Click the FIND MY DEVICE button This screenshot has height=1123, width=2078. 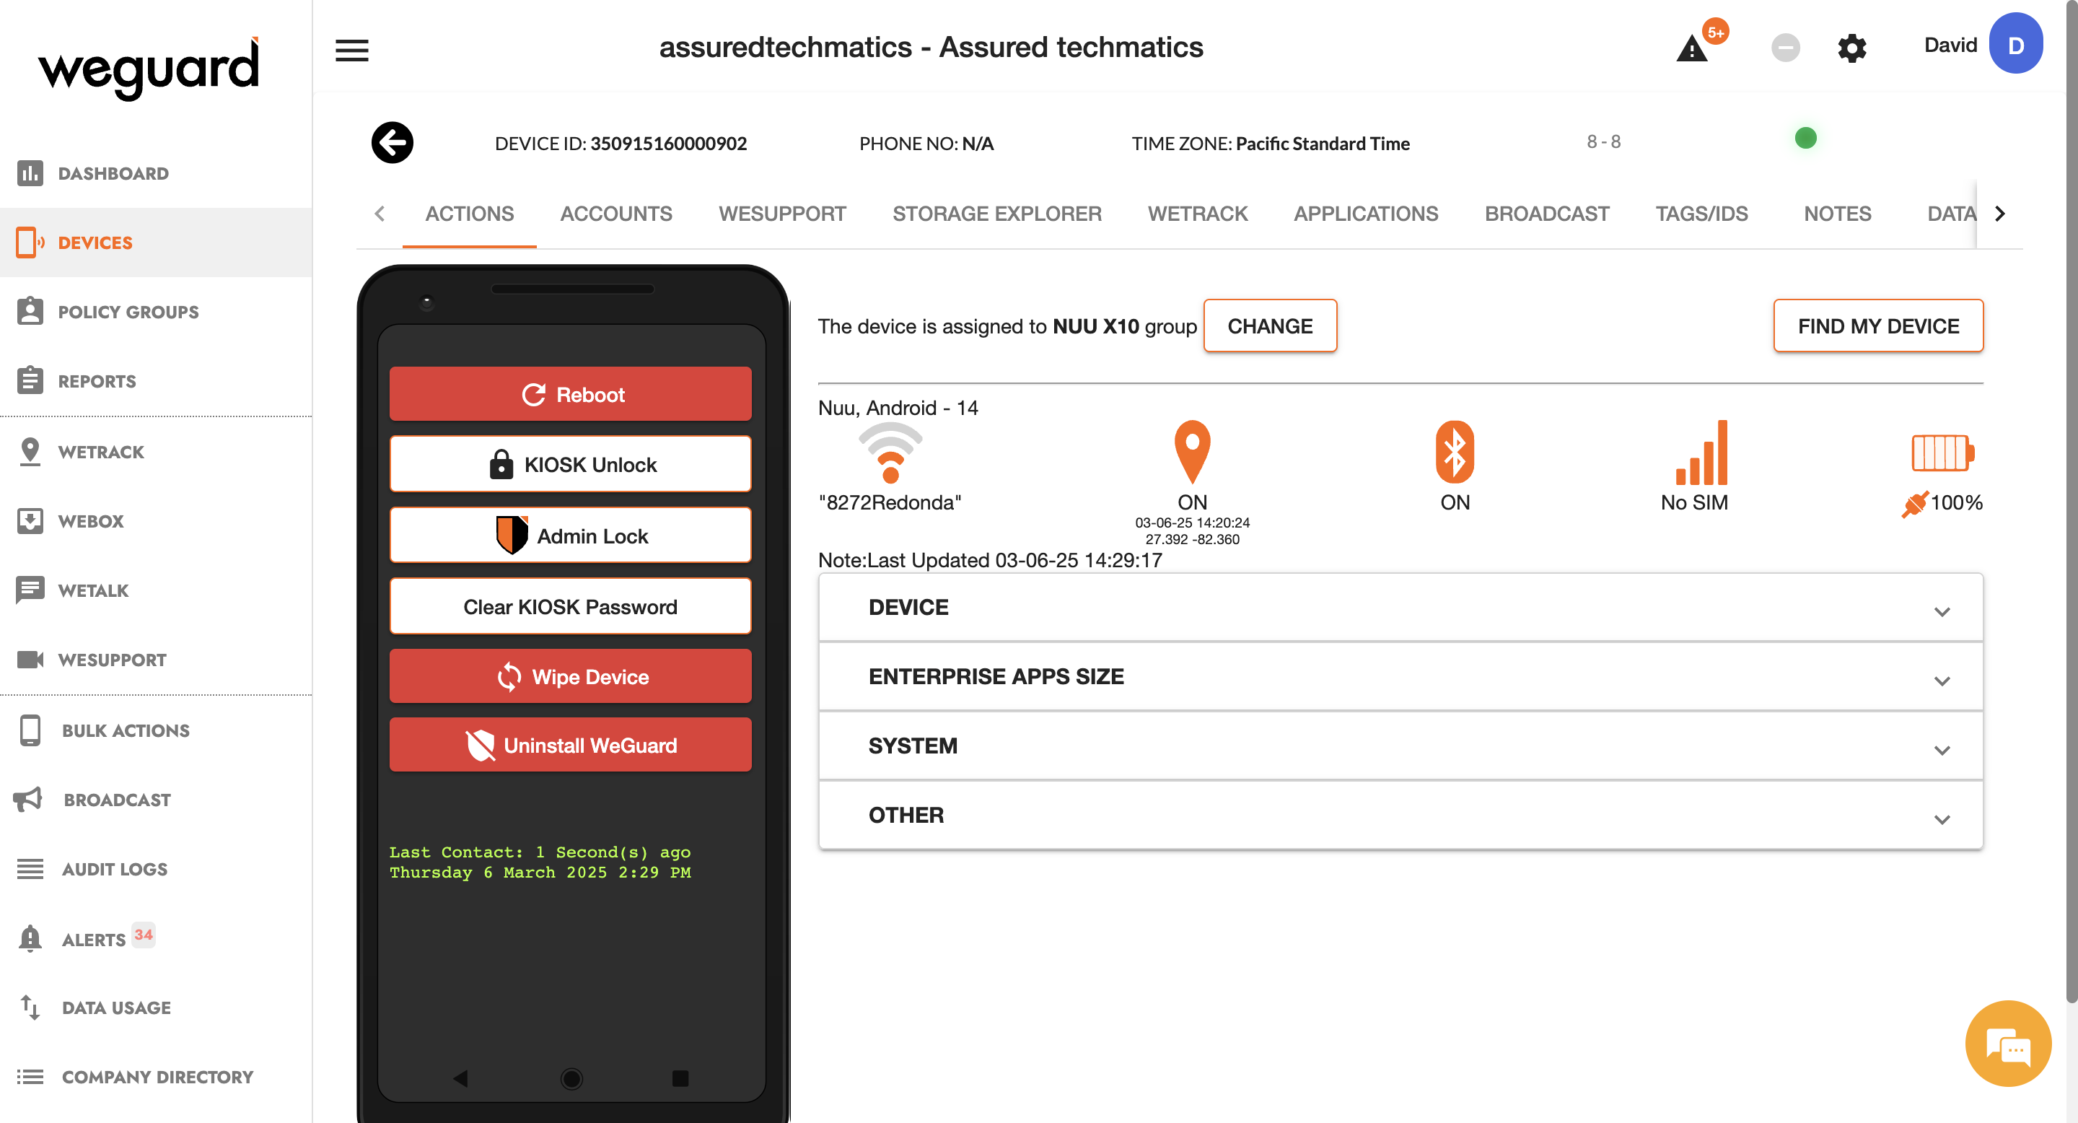(x=1877, y=326)
